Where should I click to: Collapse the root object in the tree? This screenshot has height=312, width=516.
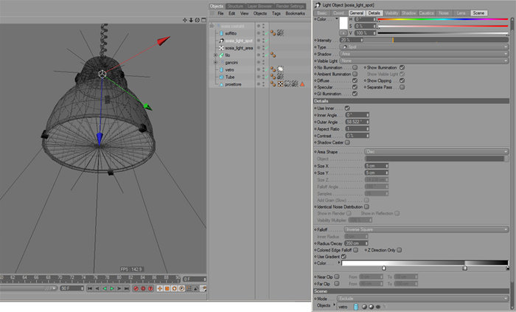(212, 26)
